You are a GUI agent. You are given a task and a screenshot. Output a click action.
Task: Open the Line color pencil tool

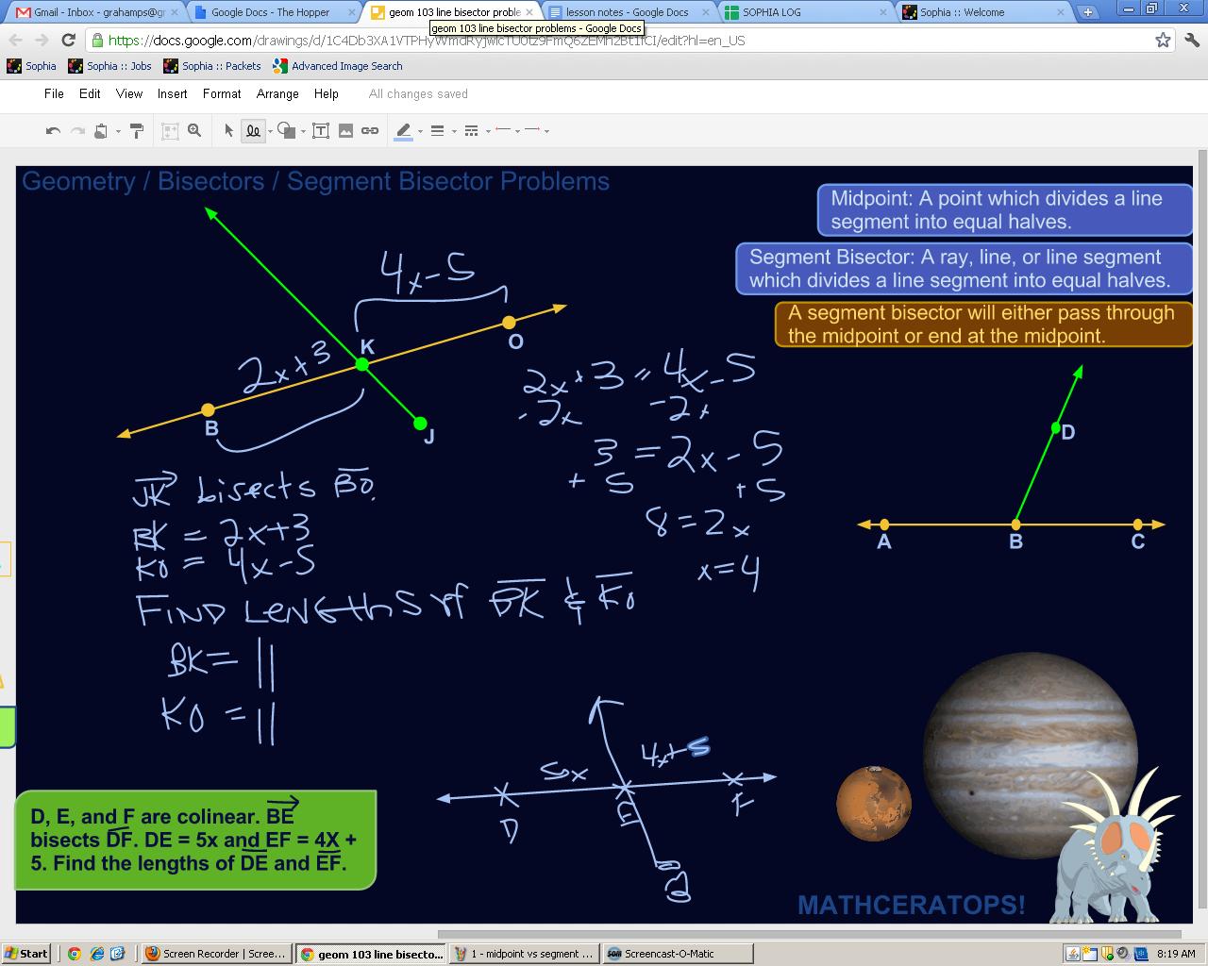click(403, 131)
